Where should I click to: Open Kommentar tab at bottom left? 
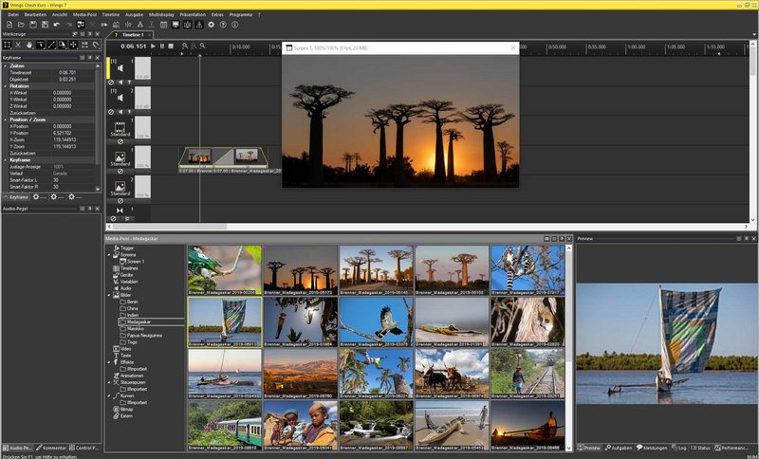point(50,448)
